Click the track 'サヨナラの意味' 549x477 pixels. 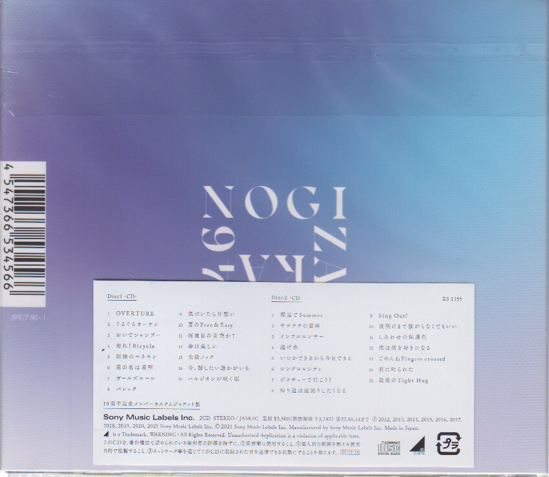(x=300, y=326)
